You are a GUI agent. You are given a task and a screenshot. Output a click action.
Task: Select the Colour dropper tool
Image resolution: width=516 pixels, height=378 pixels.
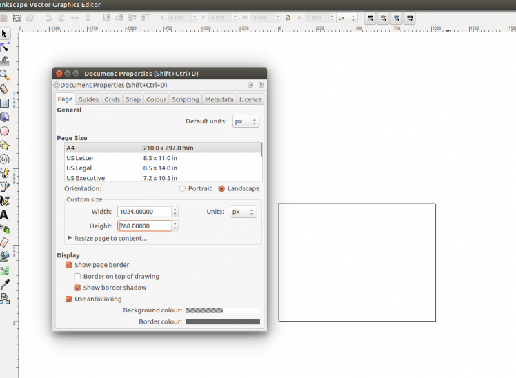tap(4, 284)
